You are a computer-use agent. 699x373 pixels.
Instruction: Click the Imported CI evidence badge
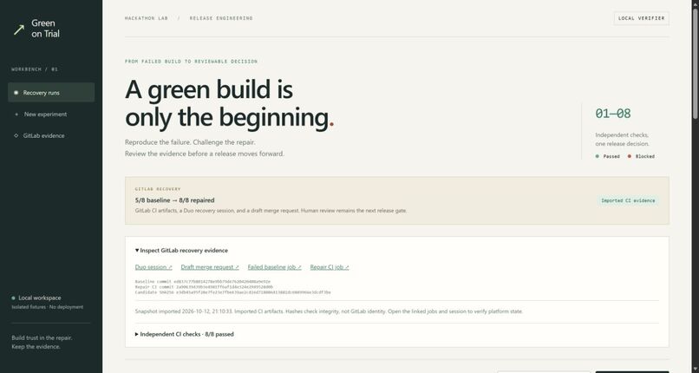628,200
